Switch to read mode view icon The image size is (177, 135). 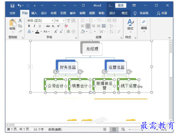click(105, 130)
